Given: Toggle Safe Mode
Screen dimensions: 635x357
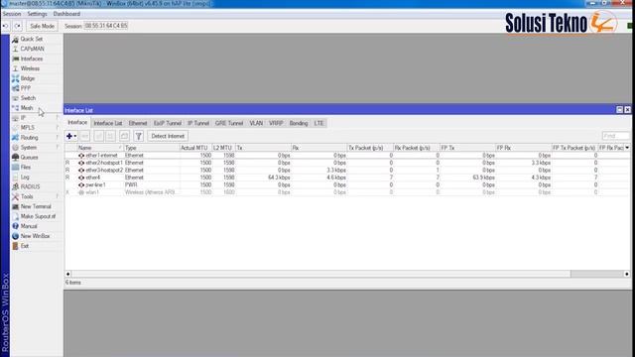Looking at the screenshot, I should tap(42, 26).
